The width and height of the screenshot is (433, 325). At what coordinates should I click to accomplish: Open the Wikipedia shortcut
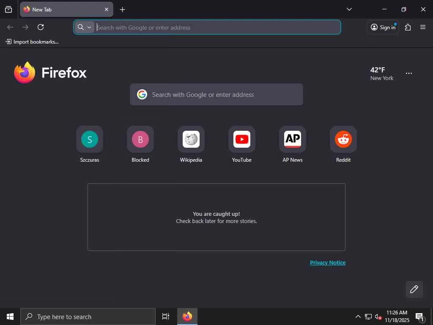click(x=191, y=144)
